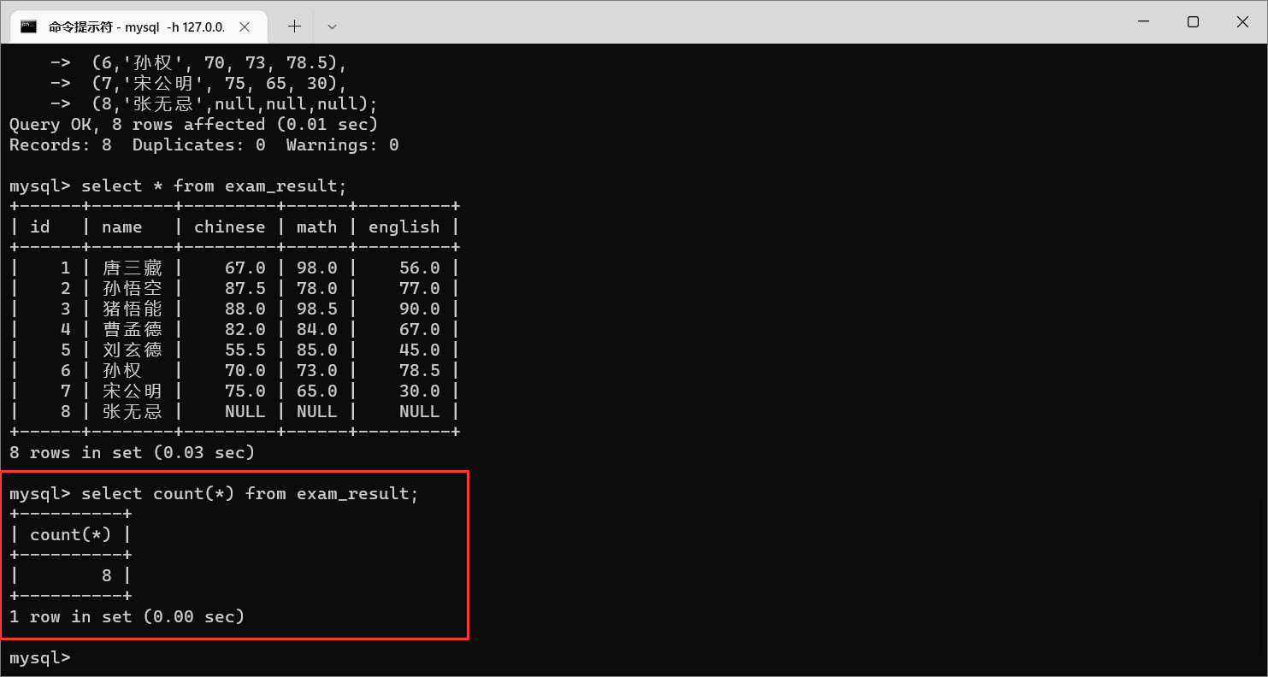The height and width of the screenshot is (677, 1268).
Task: Click the name cell '猪悟能'
Action: tap(132, 309)
